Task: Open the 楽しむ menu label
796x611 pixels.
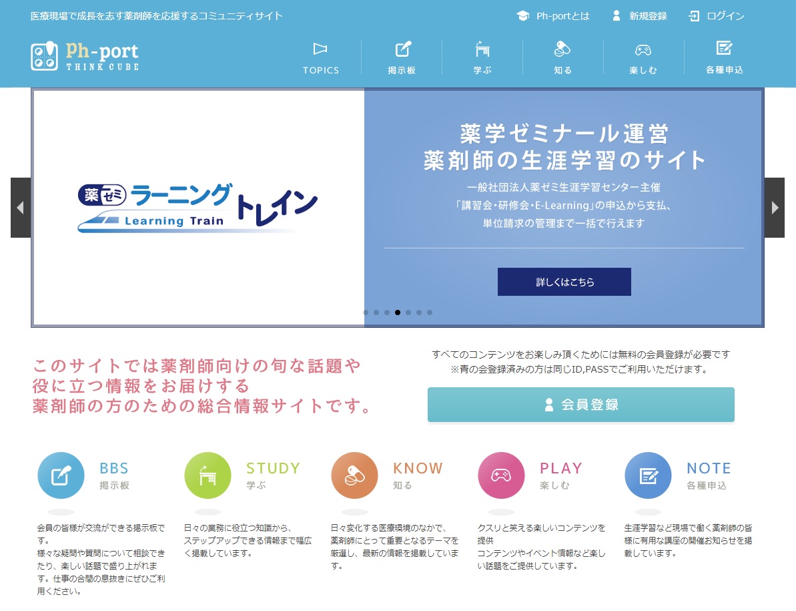Action: click(x=643, y=70)
